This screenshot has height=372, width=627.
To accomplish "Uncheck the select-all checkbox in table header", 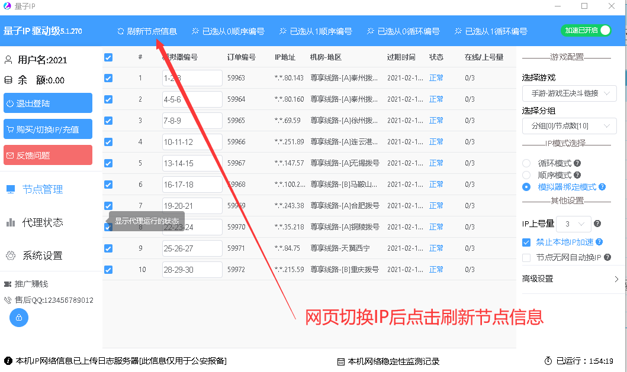I will (108, 57).
